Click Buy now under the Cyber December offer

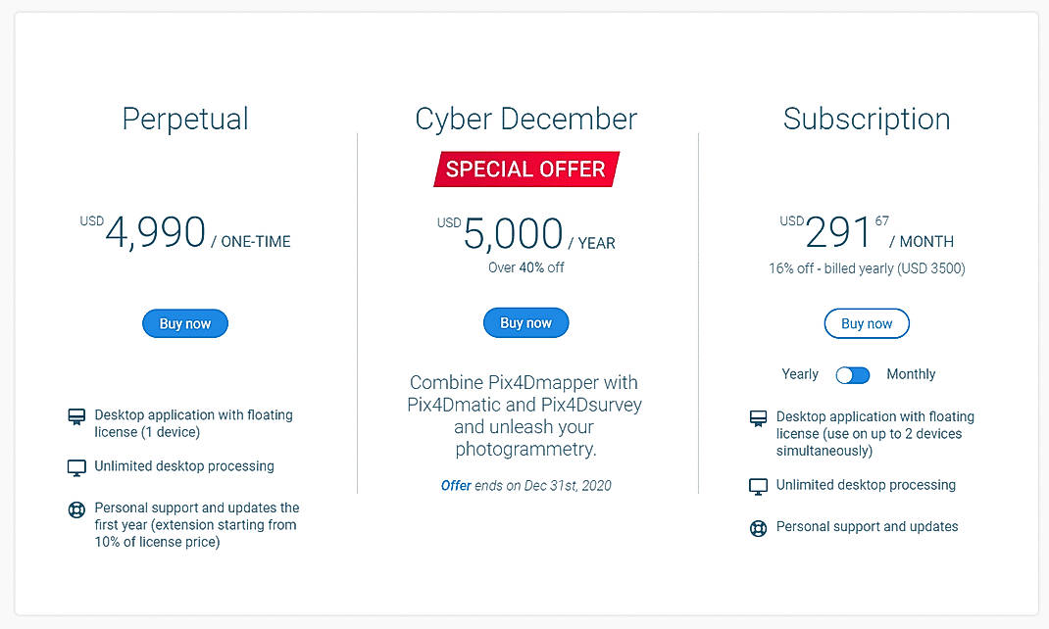[525, 322]
